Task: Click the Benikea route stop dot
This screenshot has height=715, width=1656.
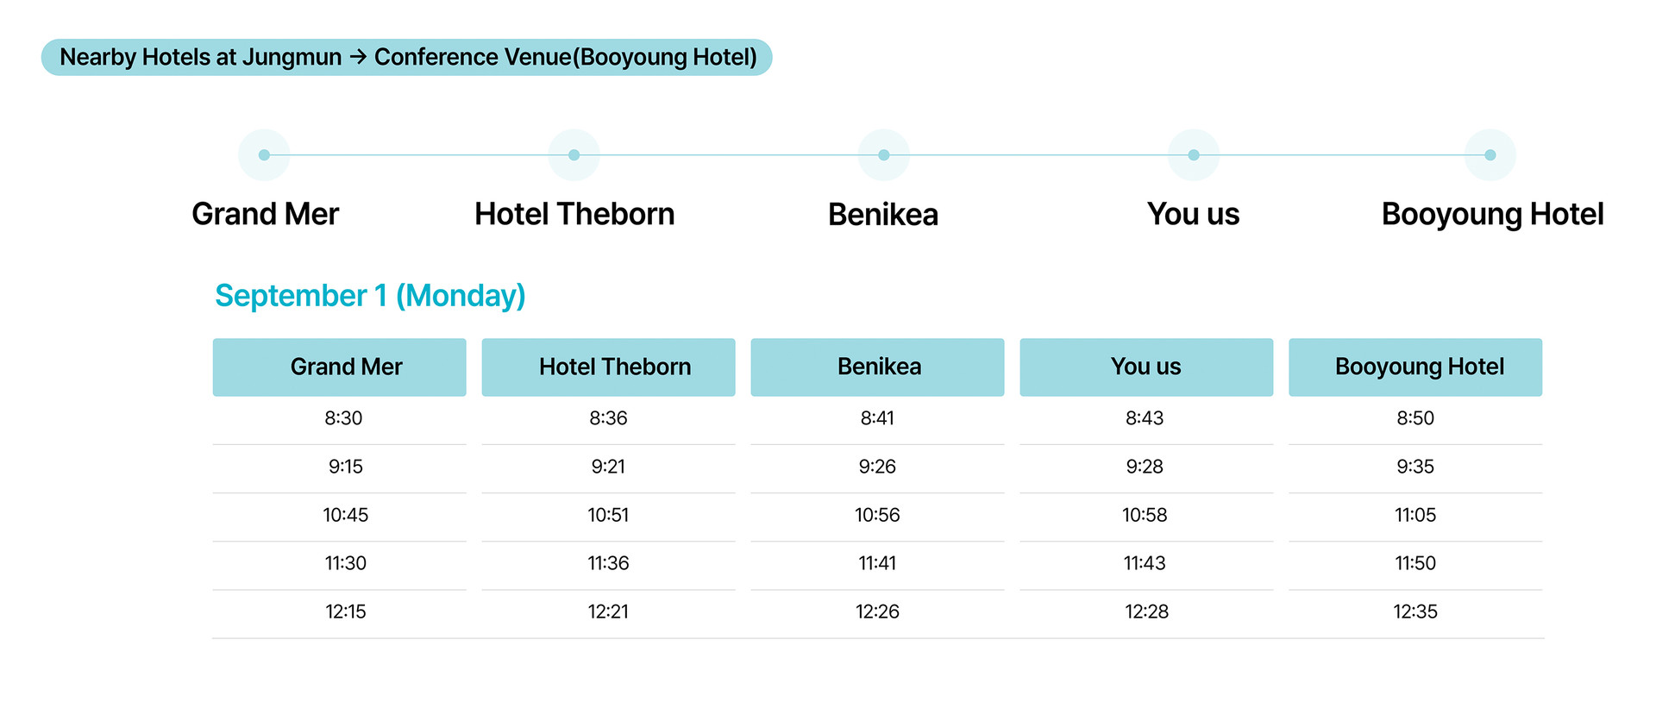Action: 883,155
